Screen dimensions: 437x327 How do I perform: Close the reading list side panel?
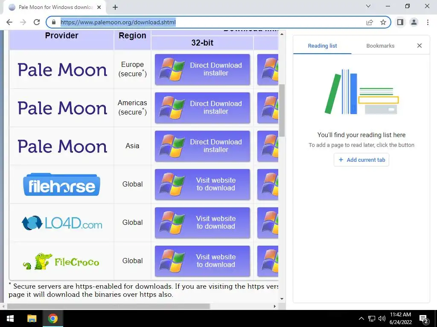tap(420, 46)
